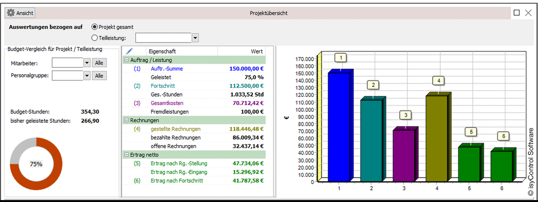Click the purple bar labeled 3 in chart
The image size is (538, 202).
(403, 155)
